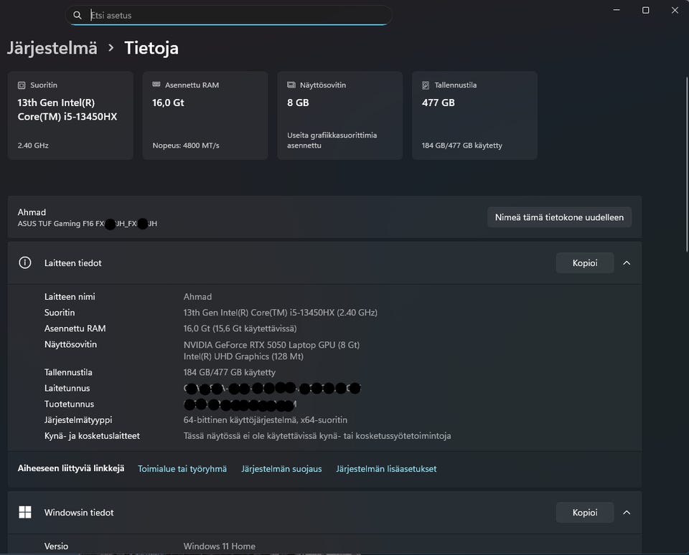This screenshot has height=555, width=689.
Task: Select the 64-bittinen käyttöjärjestelmä text
Action: [266, 419]
